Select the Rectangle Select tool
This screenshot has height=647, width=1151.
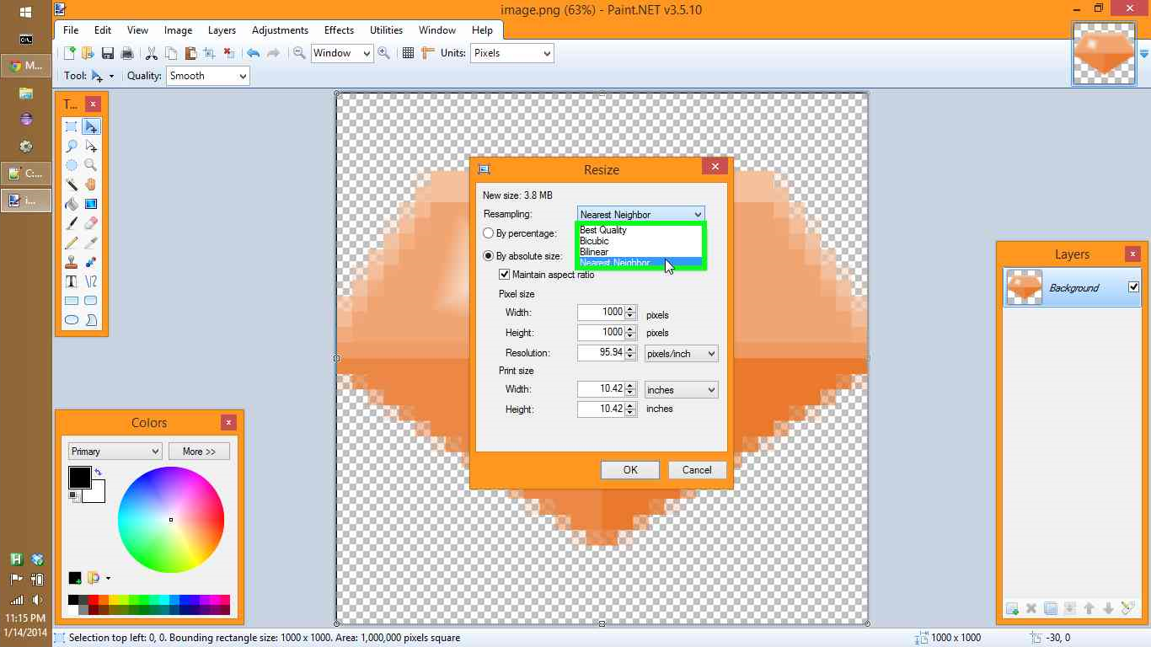(72, 127)
